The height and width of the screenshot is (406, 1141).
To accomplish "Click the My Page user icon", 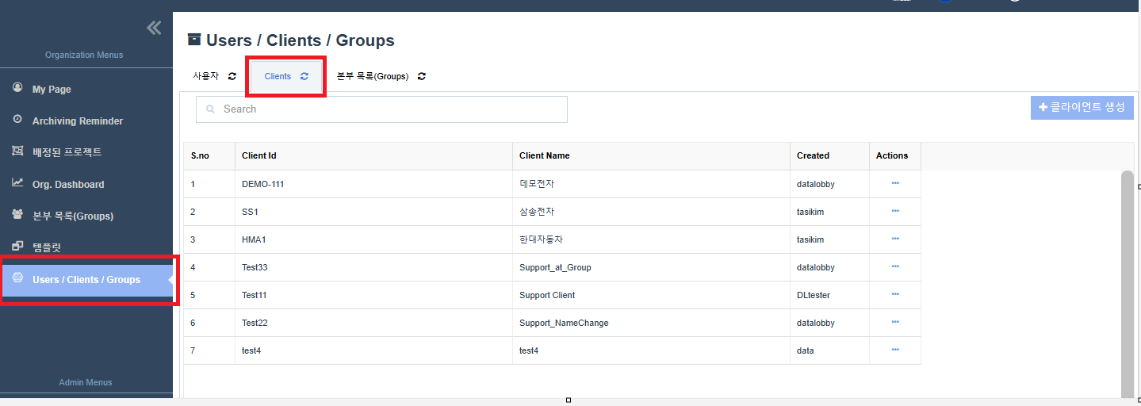I will pos(17,88).
